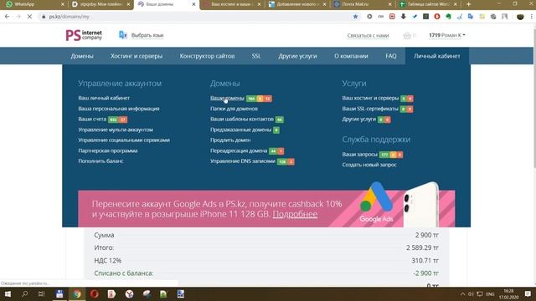This screenshot has height=301, width=536.
Task: Click the green badge beside Ваши шаблоны контактов
Action: pyautogui.click(x=280, y=120)
